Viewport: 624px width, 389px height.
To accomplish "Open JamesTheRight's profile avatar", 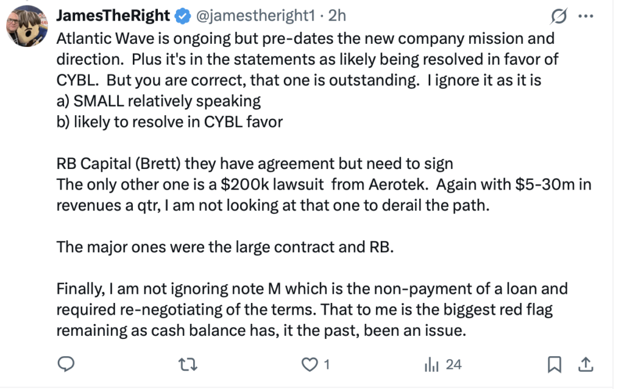I will [x=27, y=26].
